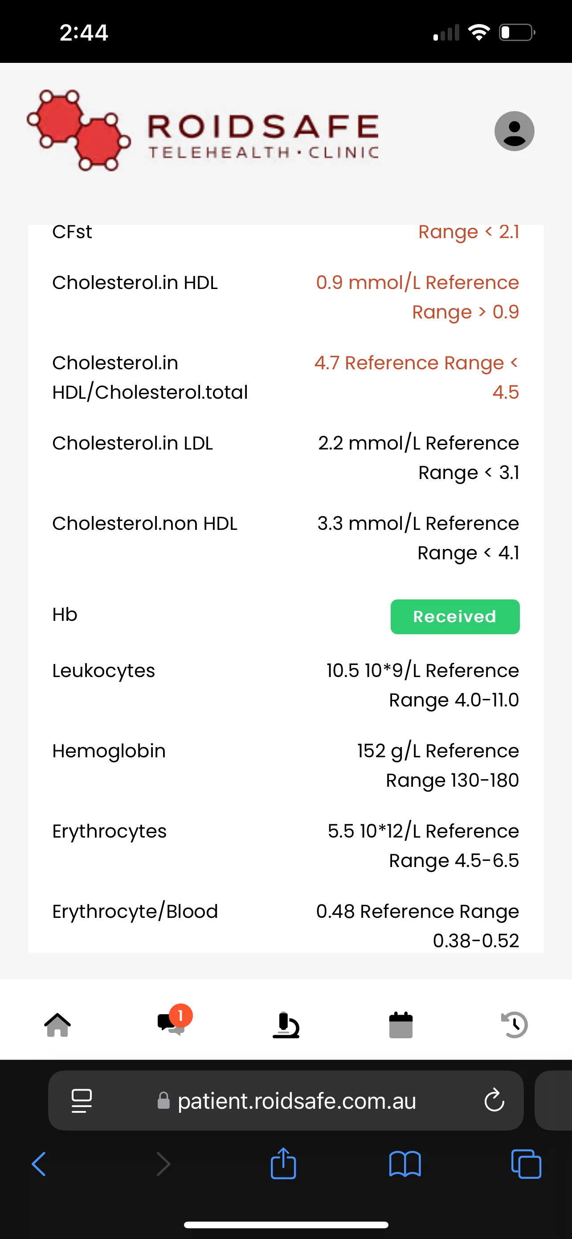Show open Safari tabs overview
Image resolution: width=572 pixels, height=1239 pixels.
(x=527, y=1165)
